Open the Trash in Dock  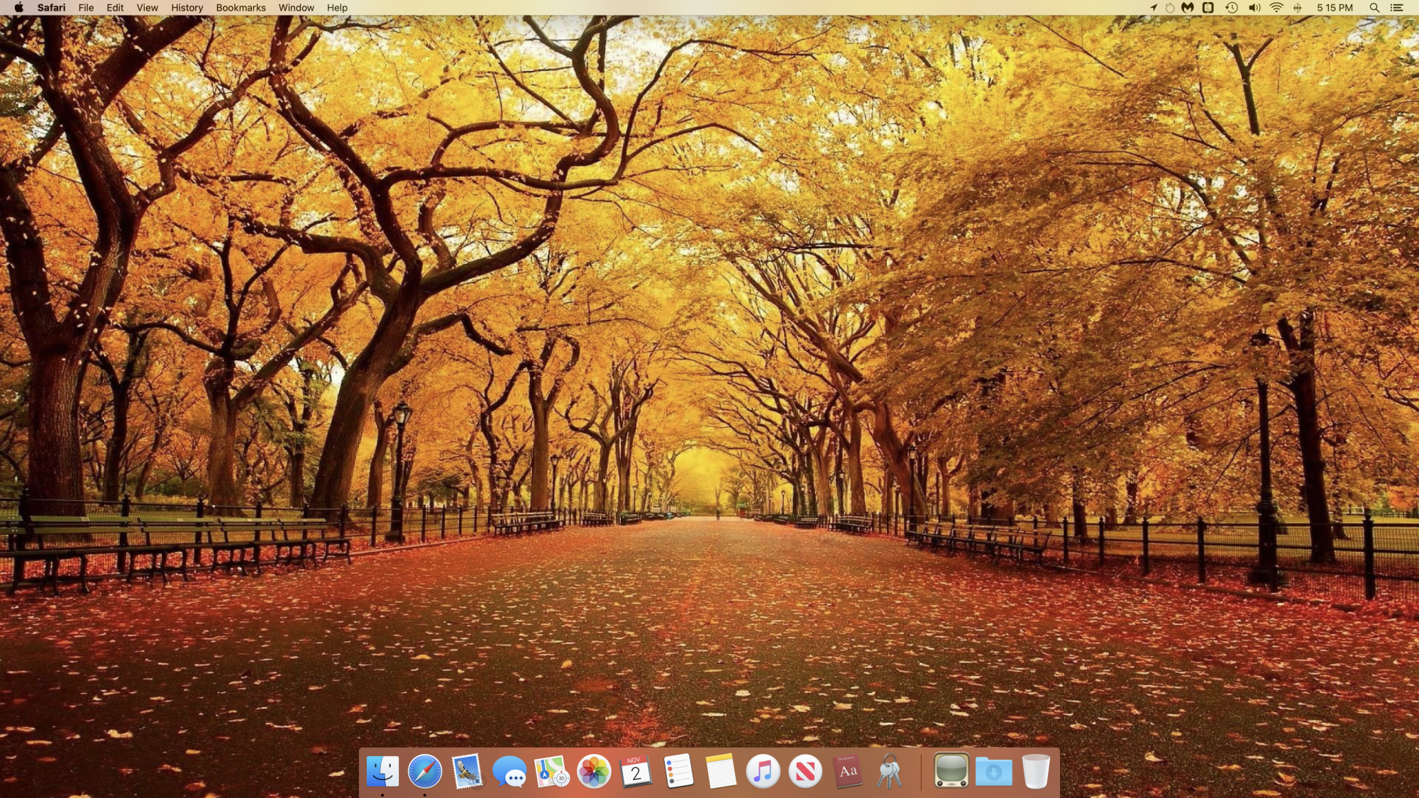point(1036,771)
